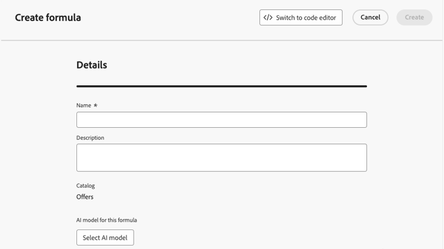Screen dimensions: 444x249
Task: Click the greyed-out Create button
Action: (414, 17)
